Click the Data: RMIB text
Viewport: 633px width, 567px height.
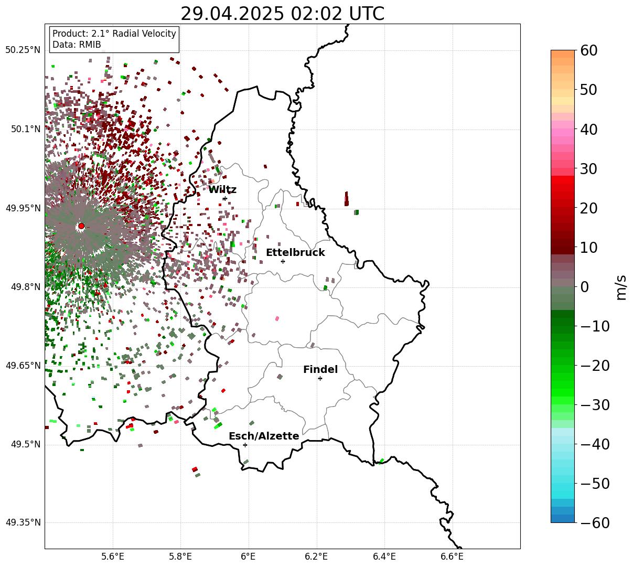[77, 45]
